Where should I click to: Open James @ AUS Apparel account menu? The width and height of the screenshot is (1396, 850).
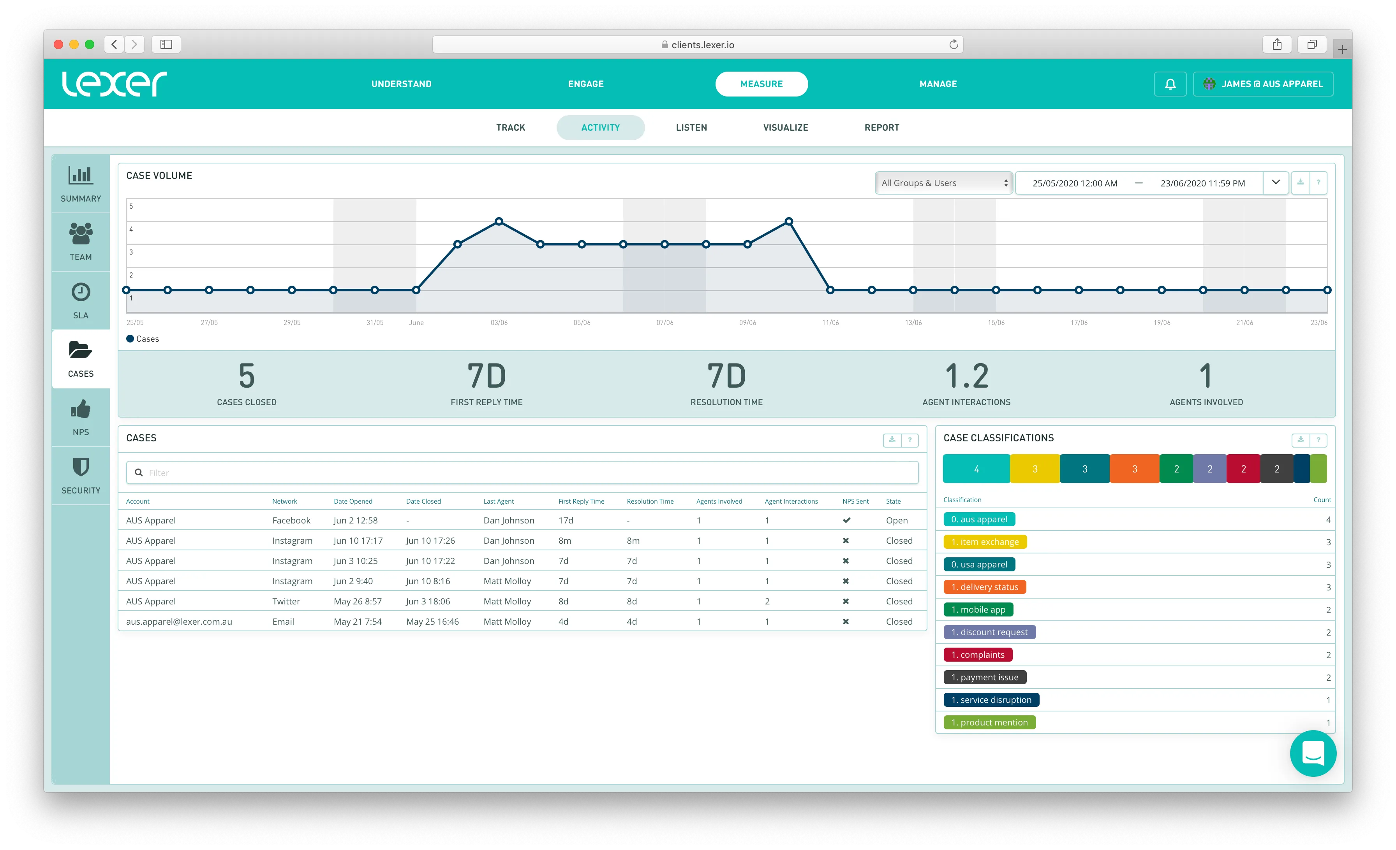1263,84
